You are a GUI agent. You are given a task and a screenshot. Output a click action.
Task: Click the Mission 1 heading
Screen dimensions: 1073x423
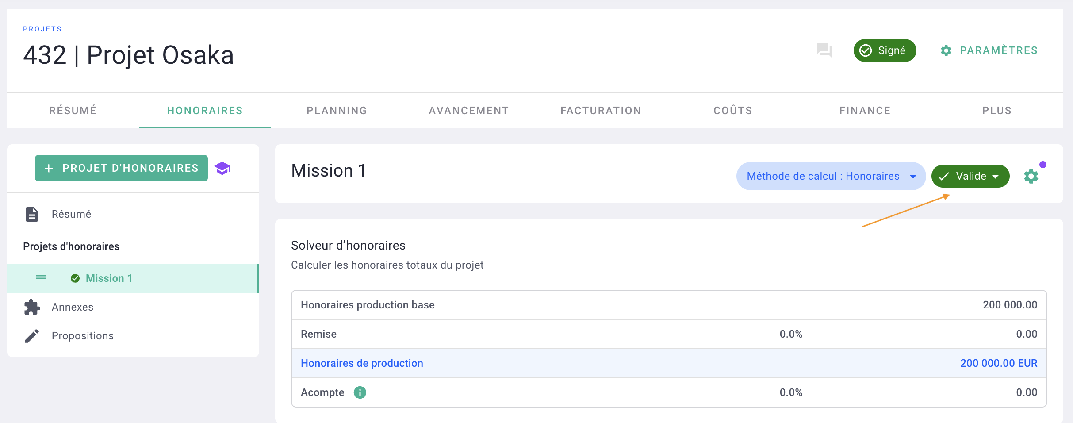coord(329,171)
